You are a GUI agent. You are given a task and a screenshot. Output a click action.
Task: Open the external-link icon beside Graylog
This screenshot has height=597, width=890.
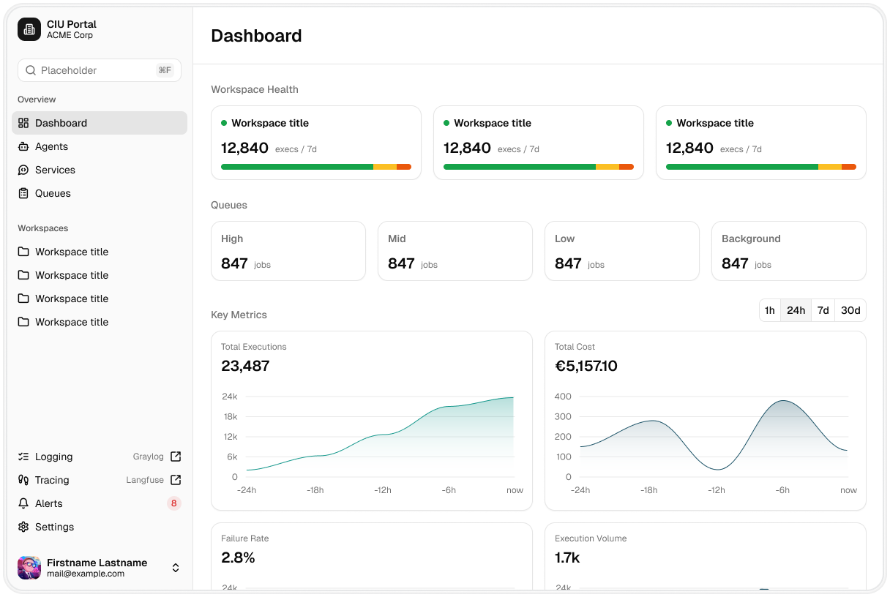(x=176, y=457)
